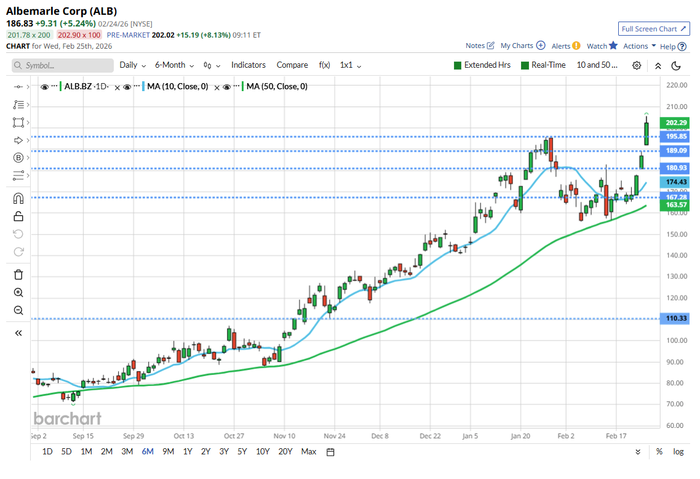Image resolution: width=700 pixels, height=479 pixels.
Task: Click the Symbol search field
Action: coord(63,65)
